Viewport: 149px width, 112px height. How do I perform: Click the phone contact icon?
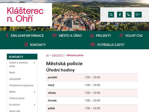[129, 15]
